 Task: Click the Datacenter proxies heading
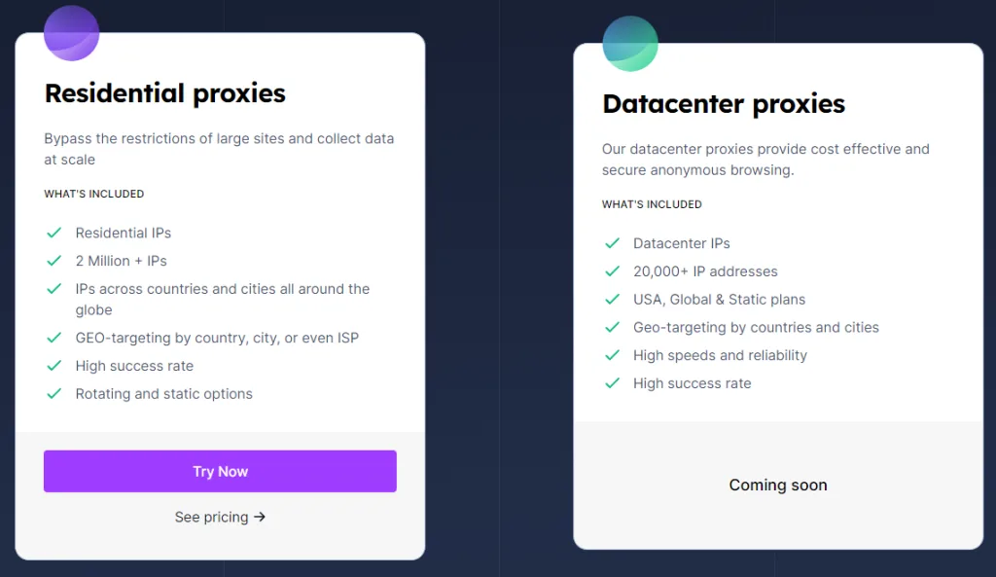tap(724, 104)
